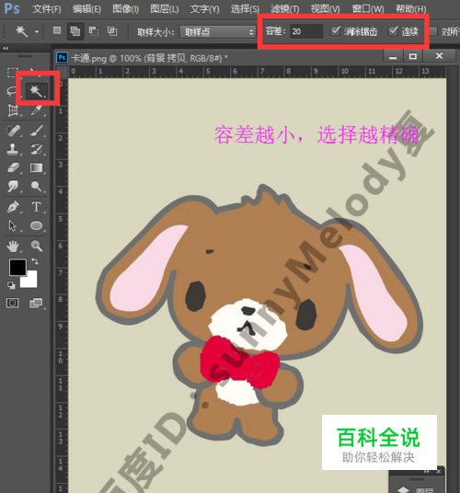Image resolution: width=460 pixels, height=493 pixels.
Task: Toggle the 连续 contiguous checkbox
Action: [393, 31]
